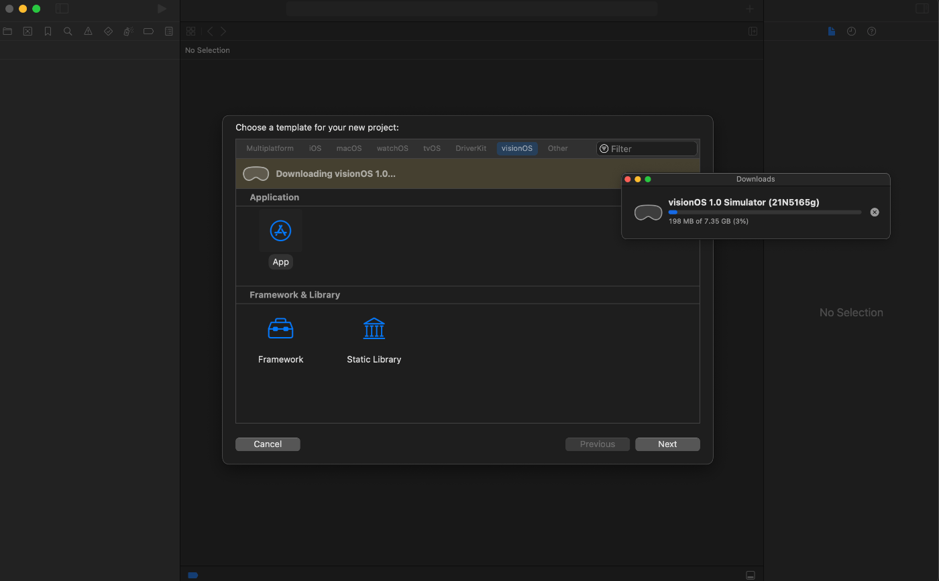
Task: Minimize the Downloads window
Action: [638, 179]
